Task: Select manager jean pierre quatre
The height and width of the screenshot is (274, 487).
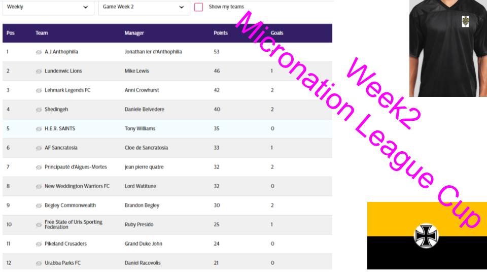Action: pos(144,167)
